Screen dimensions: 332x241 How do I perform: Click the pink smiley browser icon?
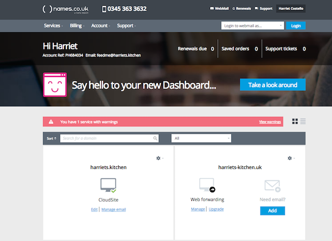tap(55, 85)
